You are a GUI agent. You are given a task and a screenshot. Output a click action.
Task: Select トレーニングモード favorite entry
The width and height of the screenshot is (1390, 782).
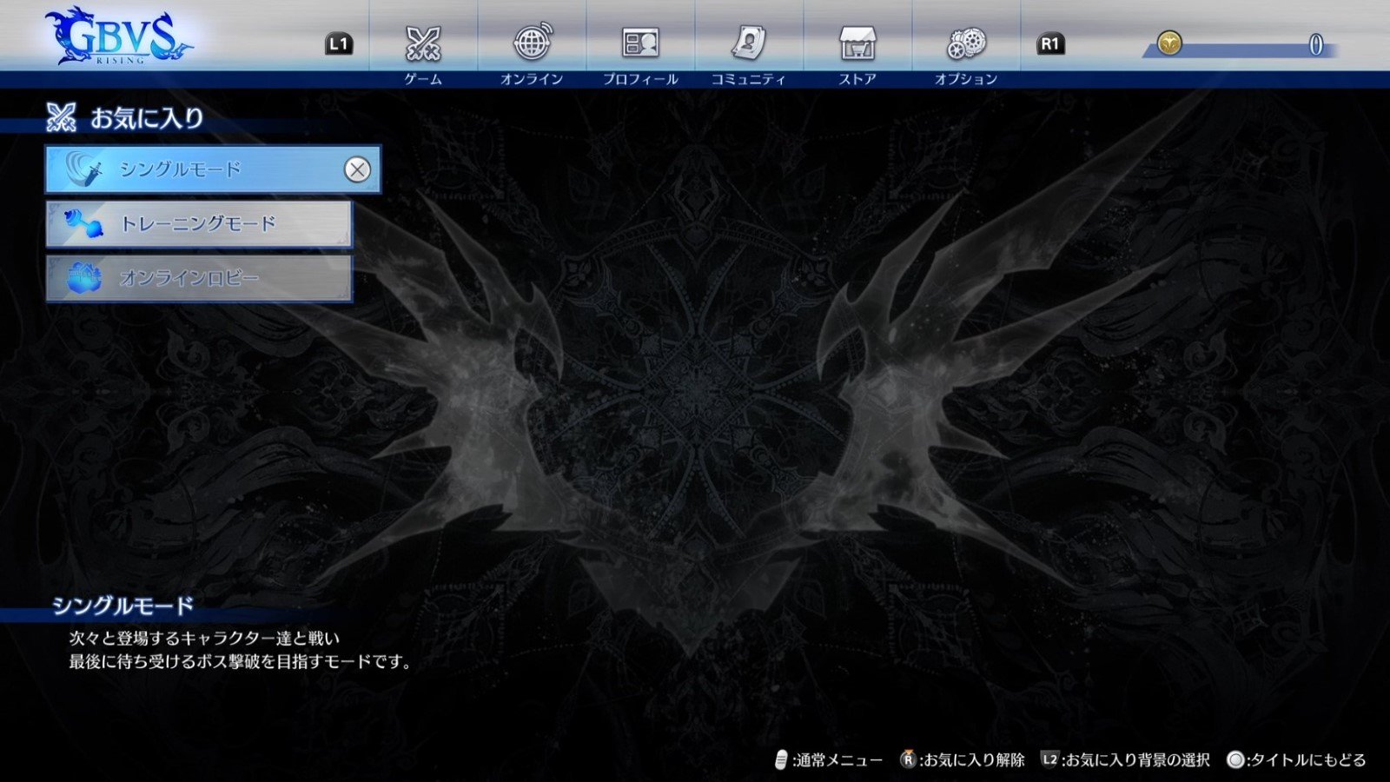pyautogui.click(x=199, y=223)
